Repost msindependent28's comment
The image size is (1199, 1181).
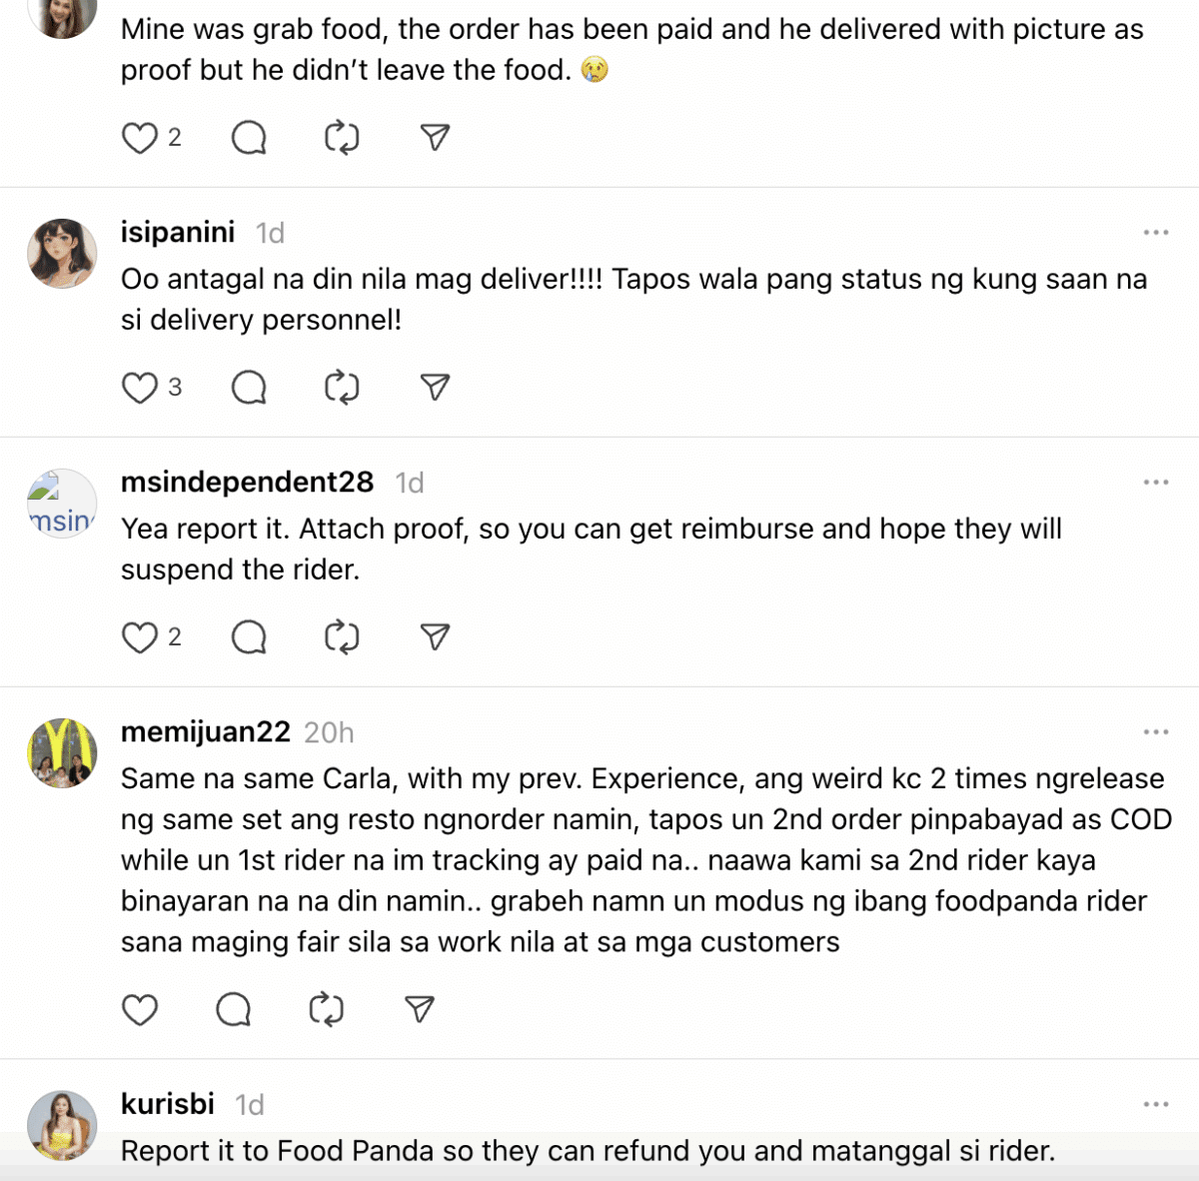tap(342, 637)
